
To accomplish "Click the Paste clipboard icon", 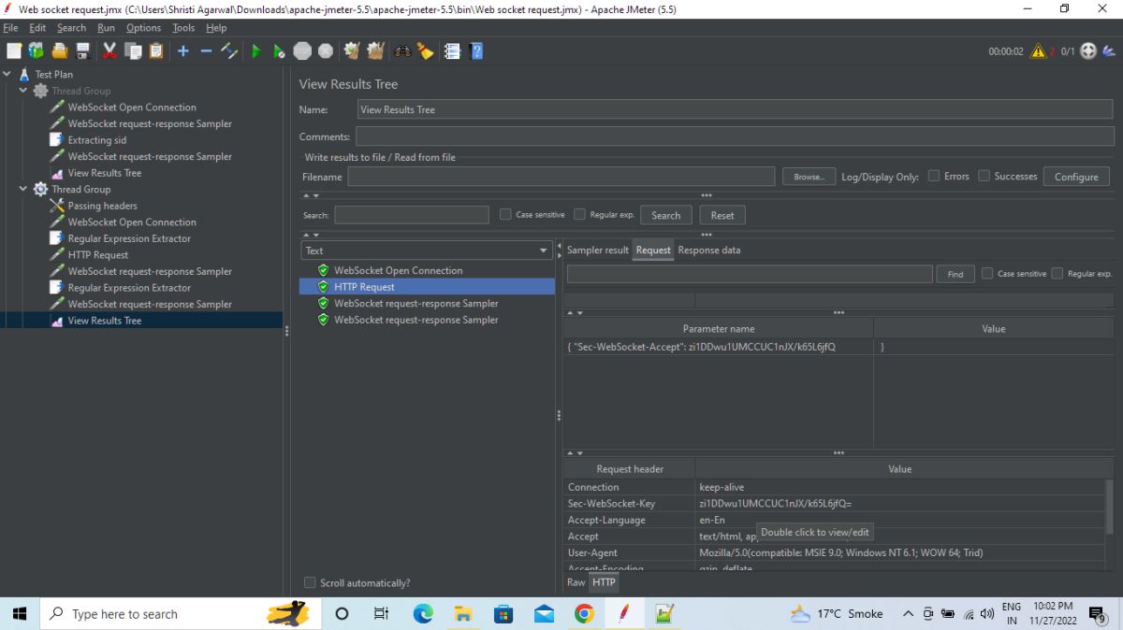I will 155,51.
